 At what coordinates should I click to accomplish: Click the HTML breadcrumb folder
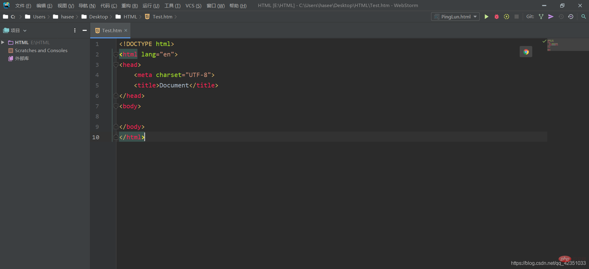[x=126, y=17]
